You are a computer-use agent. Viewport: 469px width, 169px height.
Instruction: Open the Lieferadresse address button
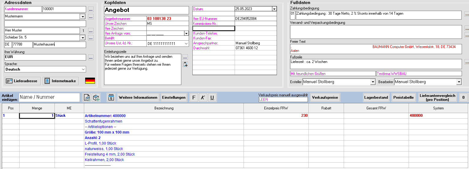pos(23,81)
